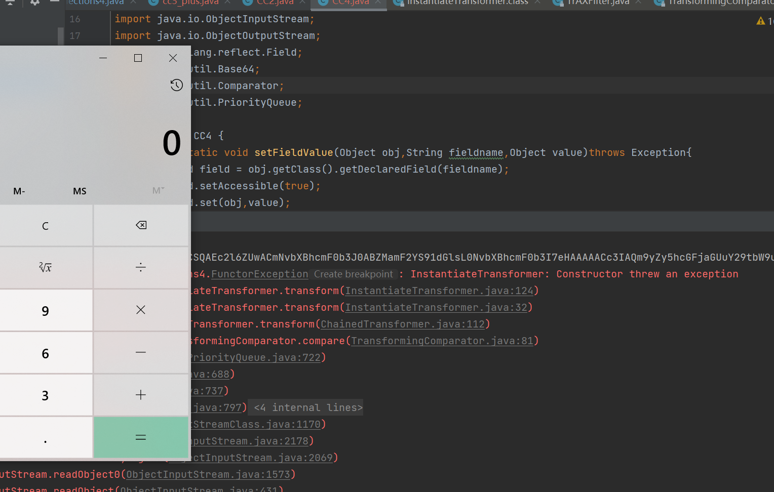Click the 'setAccessible(true)' statement
This screenshot has height=492, width=774.
[x=257, y=186]
